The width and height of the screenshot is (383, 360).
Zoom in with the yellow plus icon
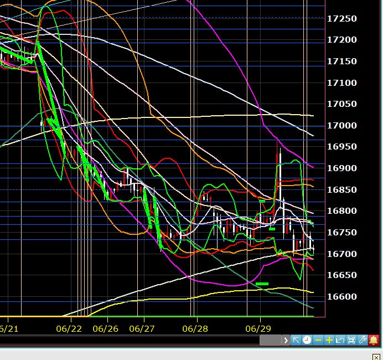point(329,340)
